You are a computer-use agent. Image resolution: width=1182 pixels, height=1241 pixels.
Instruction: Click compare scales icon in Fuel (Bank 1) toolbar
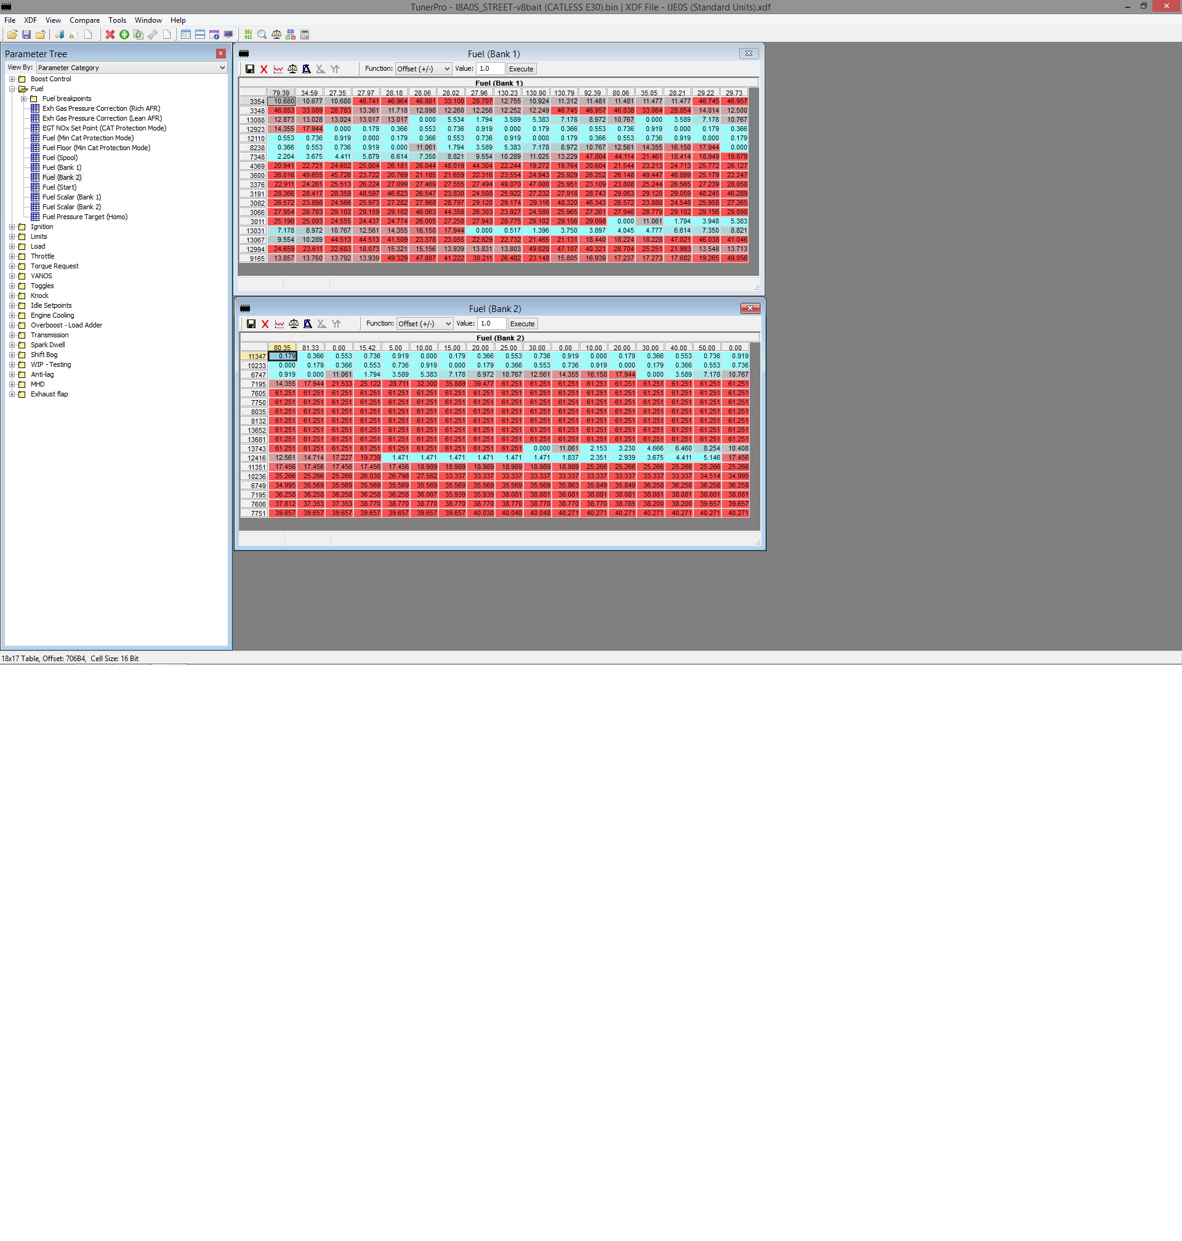coord(292,70)
